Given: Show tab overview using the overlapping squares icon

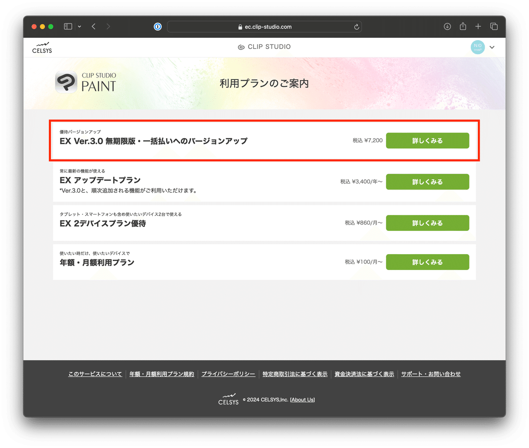Looking at the screenshot, I should click(494, 26).
